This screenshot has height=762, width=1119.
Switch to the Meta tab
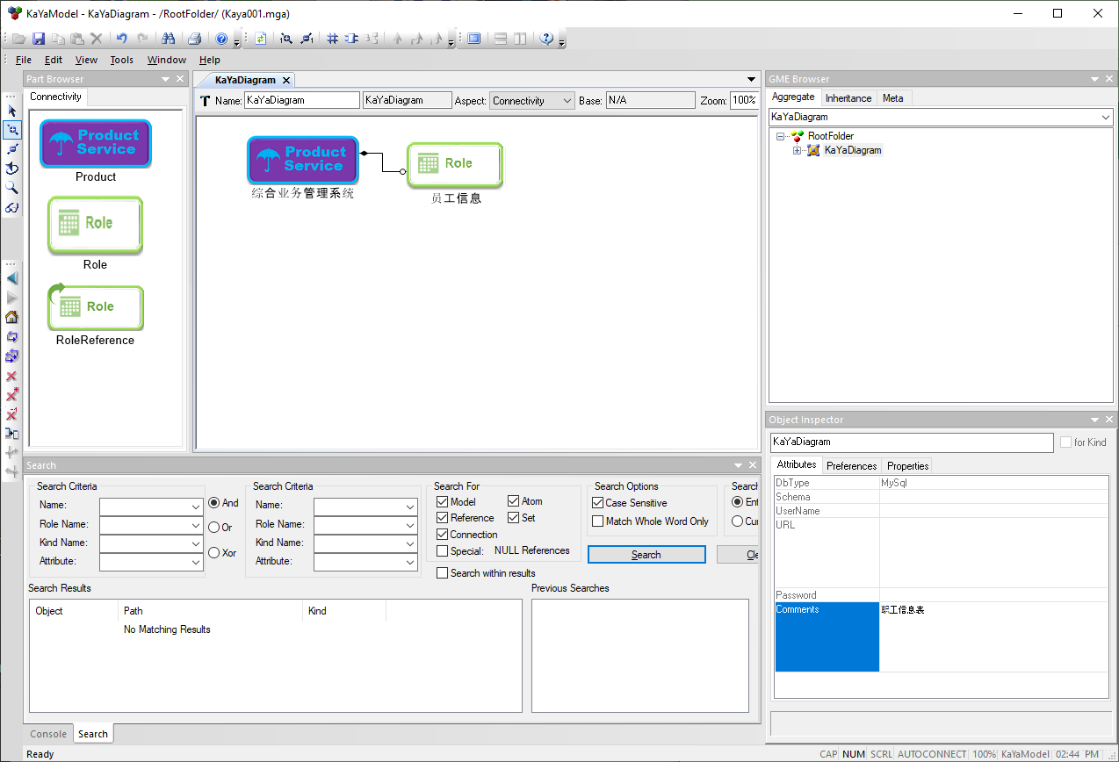pos(893,98)
